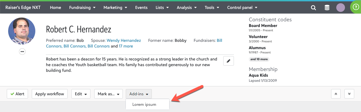Open the ellipsis menu under profile photo
Screen dimensions: 361x112
[x=22, y=52]
